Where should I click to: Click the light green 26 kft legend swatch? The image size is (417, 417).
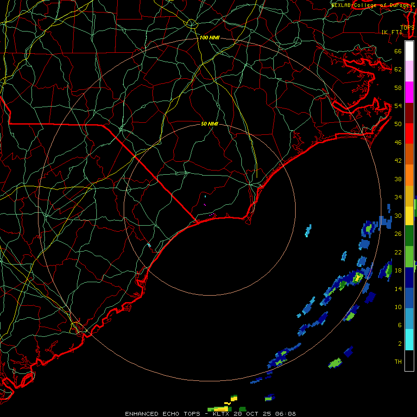tap(409, 257)
